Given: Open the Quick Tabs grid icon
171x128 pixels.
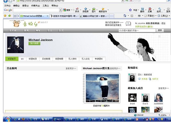Looking at the screenshot, I should pos(15,16).
